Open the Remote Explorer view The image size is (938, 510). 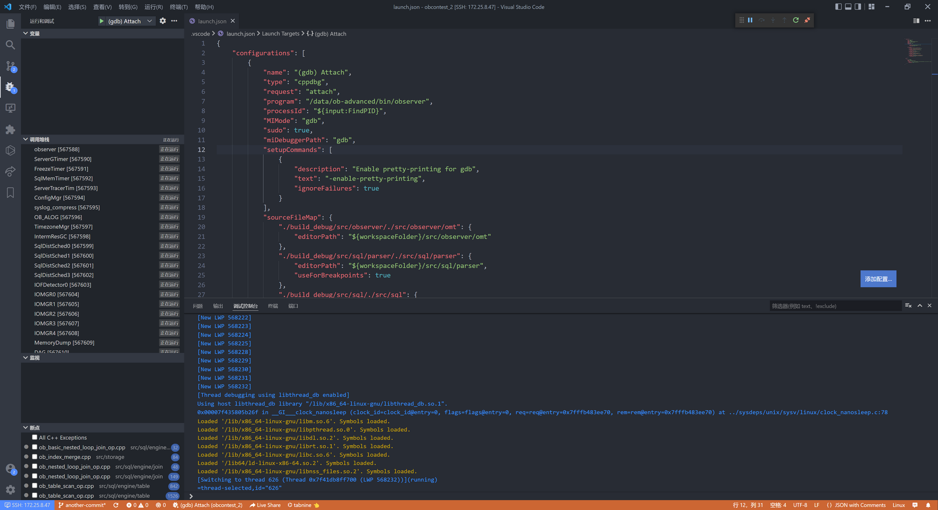click(10, 108)
